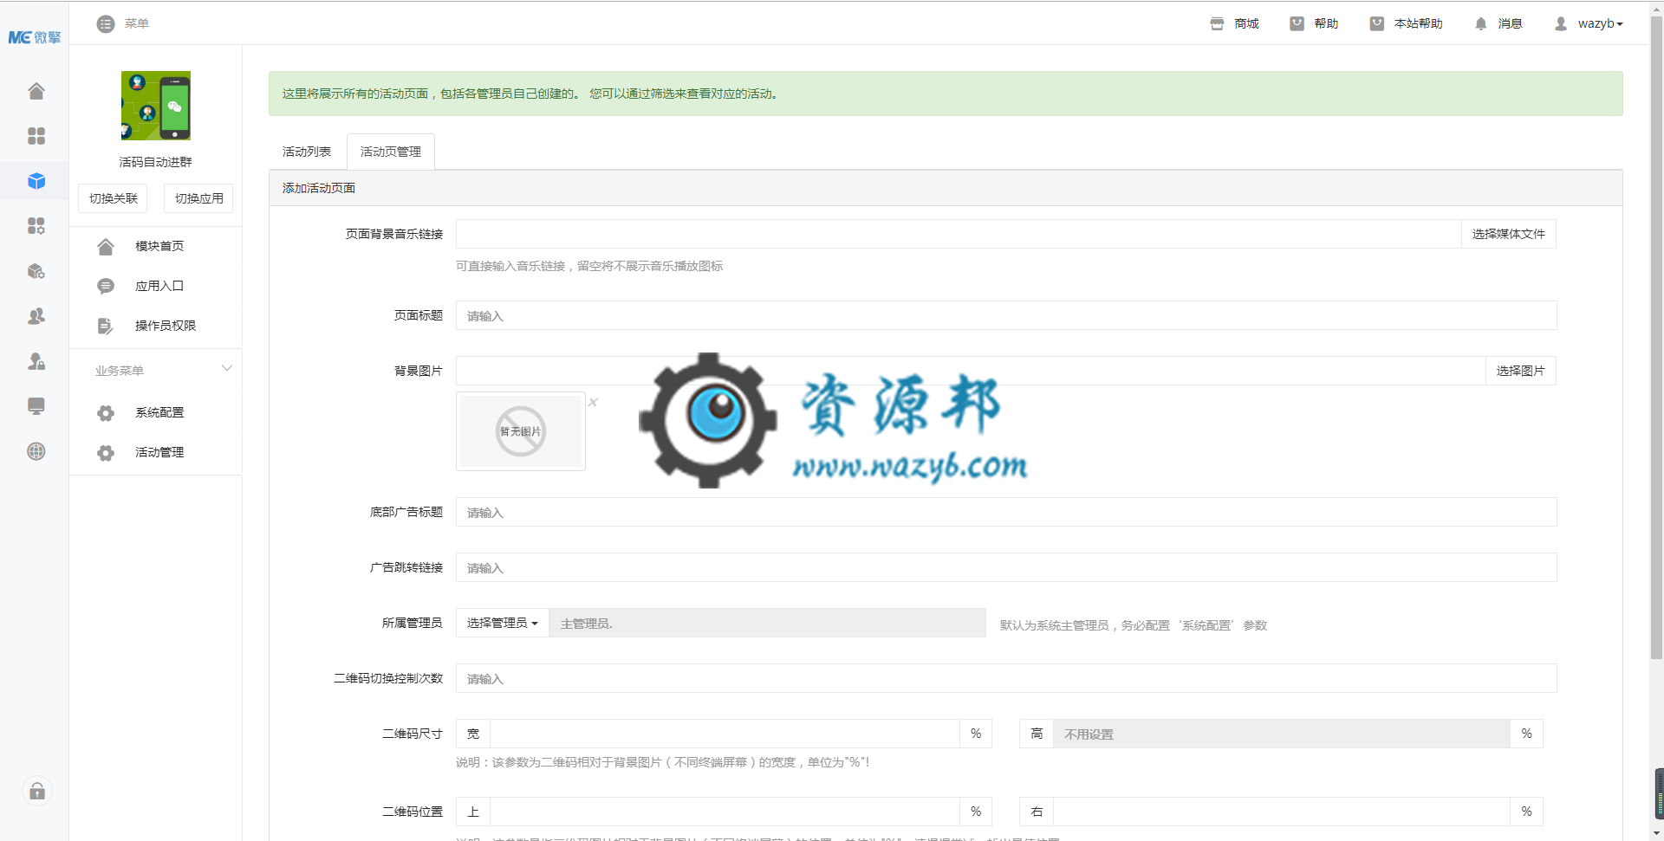Viewport: 1664px width, 841px height.
Task: Open the users icon in left rail
Action: coord(36,316)
